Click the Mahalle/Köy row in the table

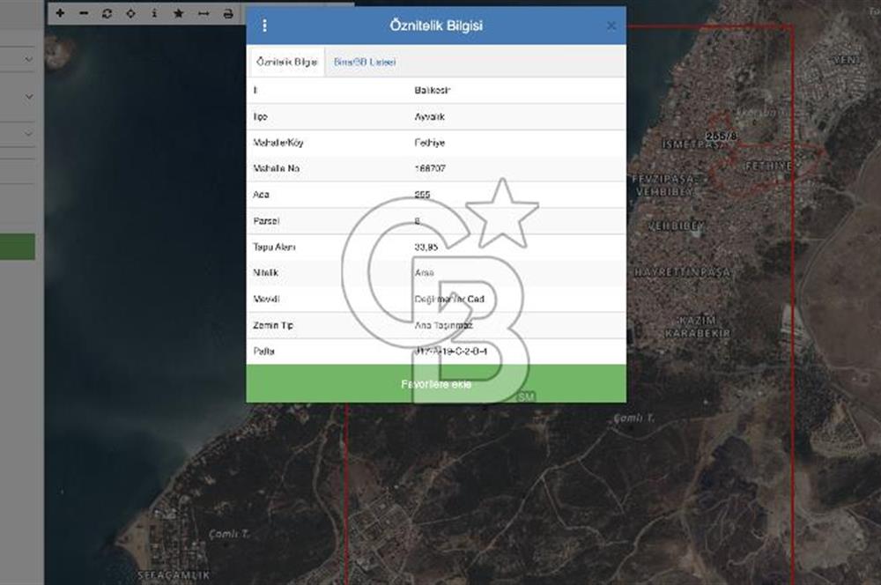[436, 143]
